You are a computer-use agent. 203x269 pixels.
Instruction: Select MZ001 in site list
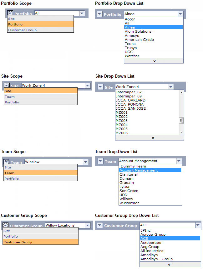pyautogui.click(x=147, y=113)
